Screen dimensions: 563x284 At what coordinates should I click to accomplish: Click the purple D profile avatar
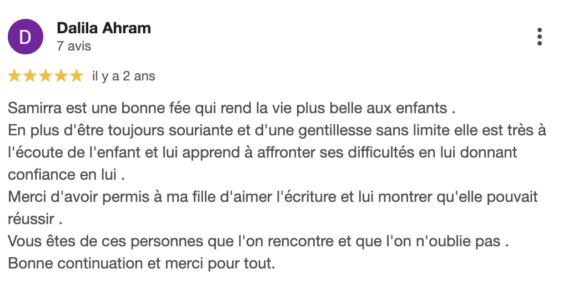tap(25, 37)
